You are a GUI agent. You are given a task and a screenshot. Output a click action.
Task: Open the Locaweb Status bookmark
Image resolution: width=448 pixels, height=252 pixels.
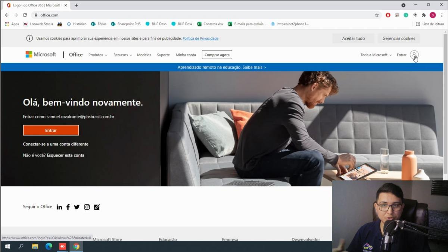[38, 24]
